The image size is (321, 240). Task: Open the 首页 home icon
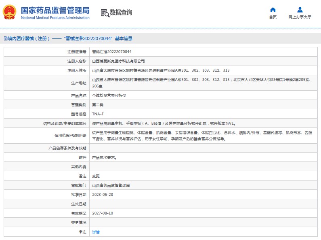click(273, 10)
